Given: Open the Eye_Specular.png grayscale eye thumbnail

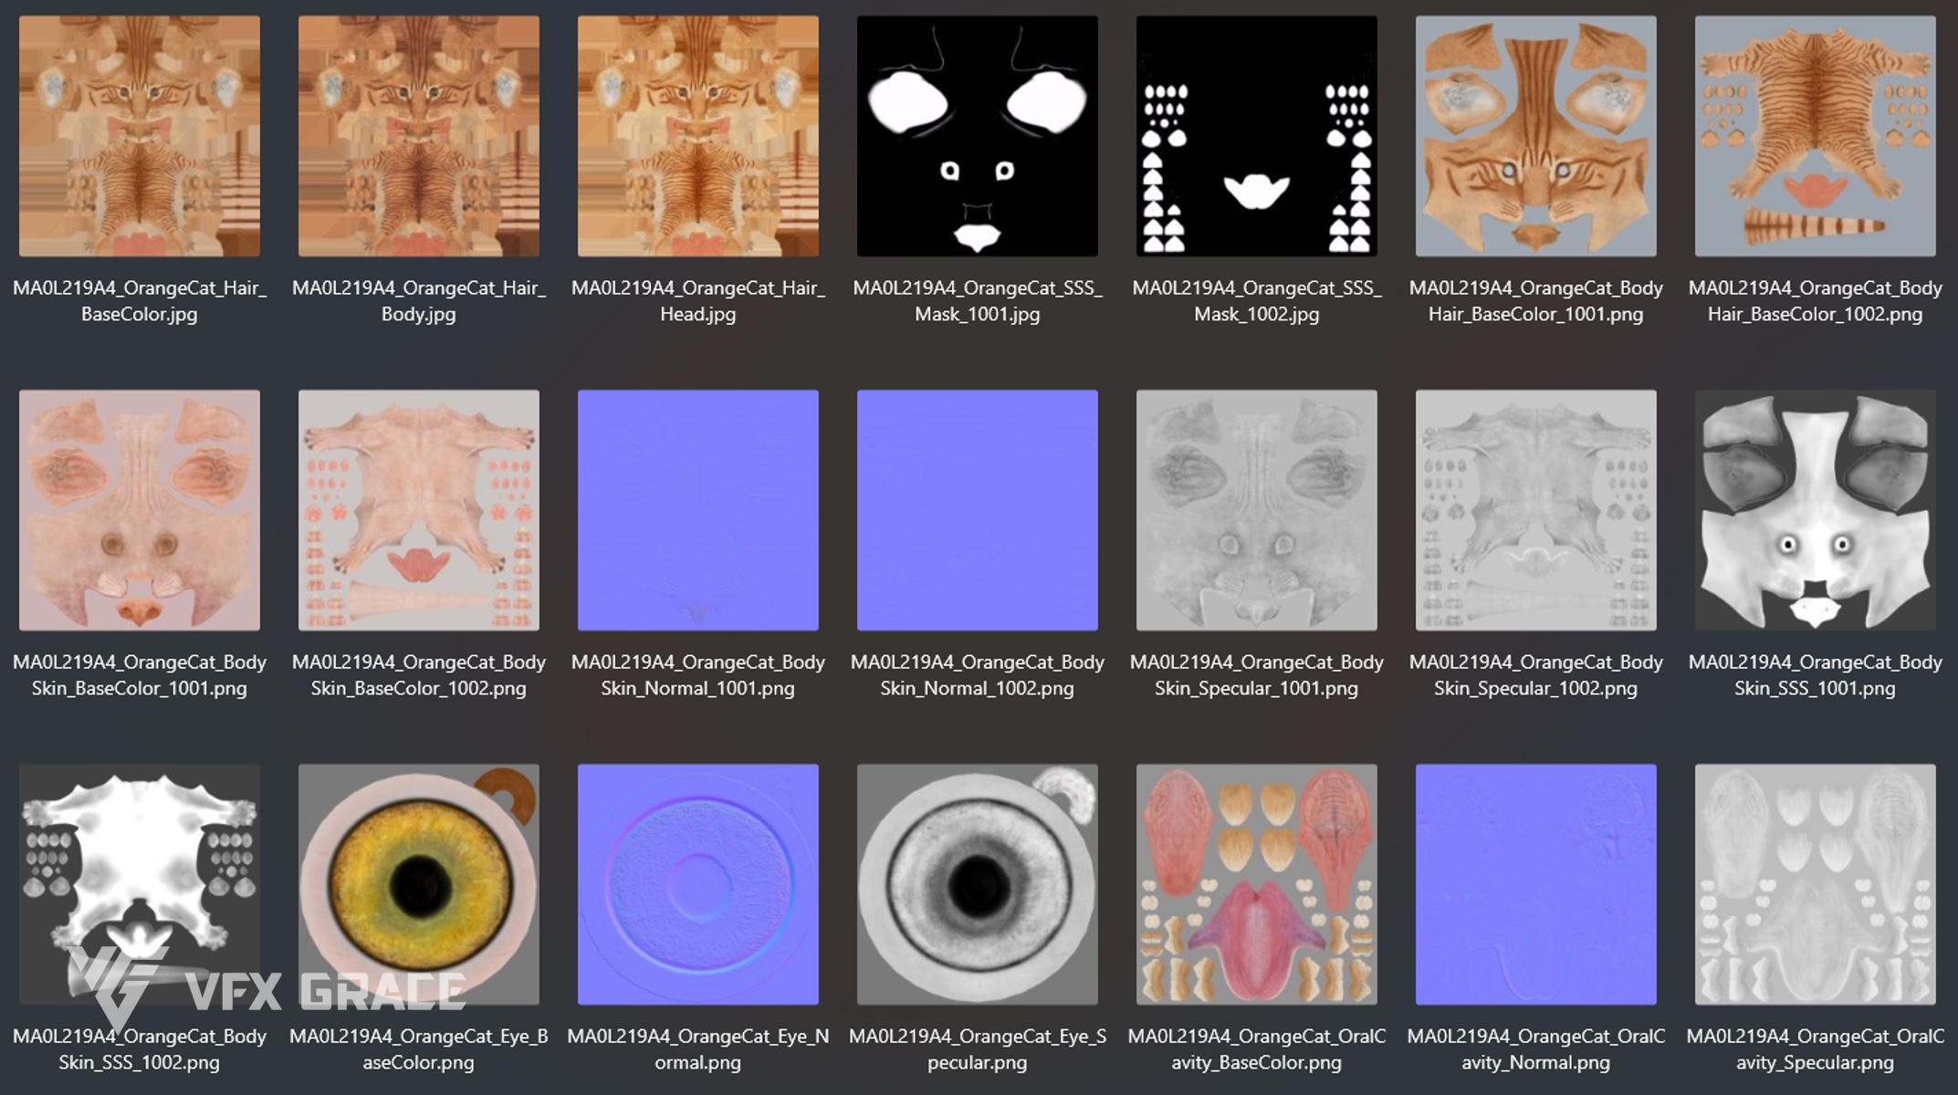Looking at the screenshot, I should coord(978,884).
